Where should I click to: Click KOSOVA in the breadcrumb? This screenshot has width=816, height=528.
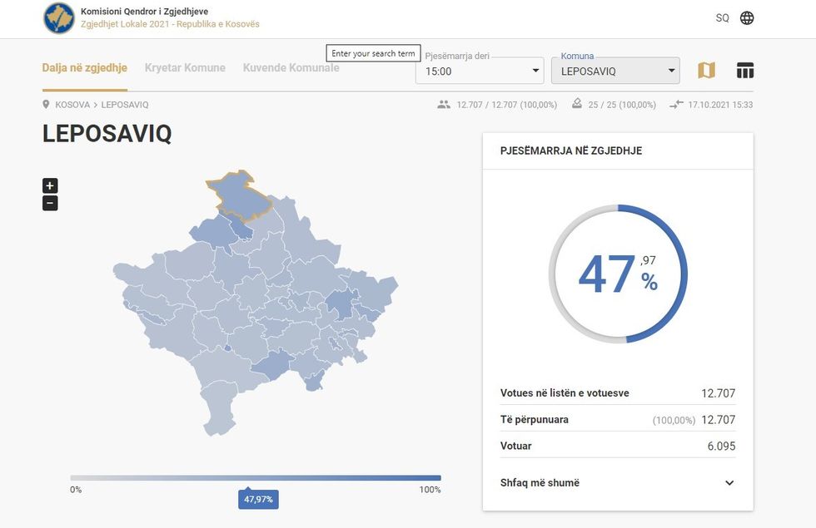[x=72, y=104]
